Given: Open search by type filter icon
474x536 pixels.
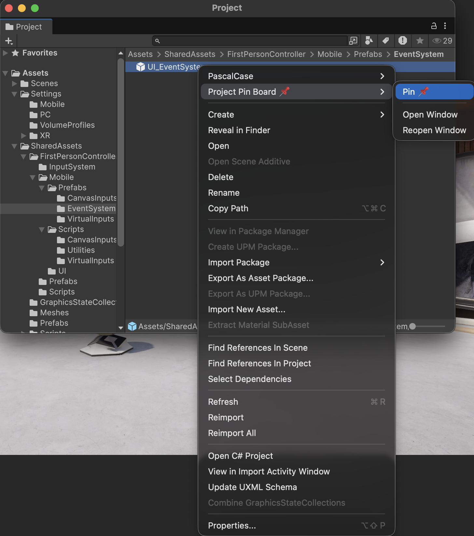Looking at the screenshot, I should pyautogui.click(x=369, y=41).
